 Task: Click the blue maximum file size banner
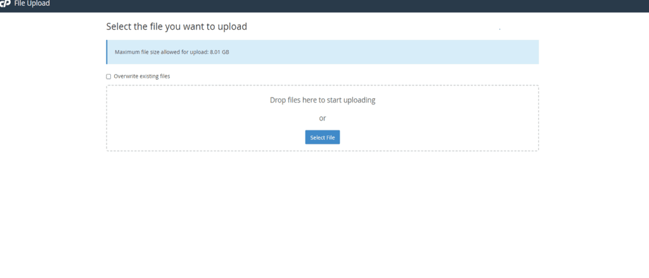pos(323,52)
